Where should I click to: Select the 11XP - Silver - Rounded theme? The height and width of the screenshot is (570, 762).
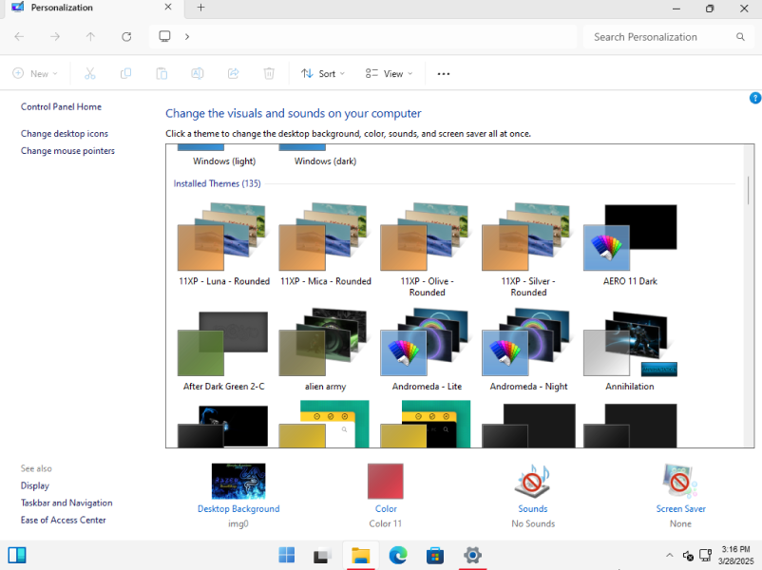(x=528, y=250)
